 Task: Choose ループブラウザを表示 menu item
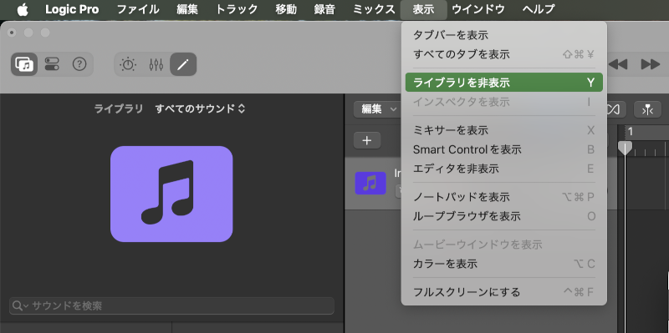coord(504,216)
